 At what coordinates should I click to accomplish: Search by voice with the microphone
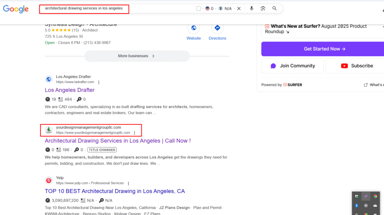coord(252,8)
